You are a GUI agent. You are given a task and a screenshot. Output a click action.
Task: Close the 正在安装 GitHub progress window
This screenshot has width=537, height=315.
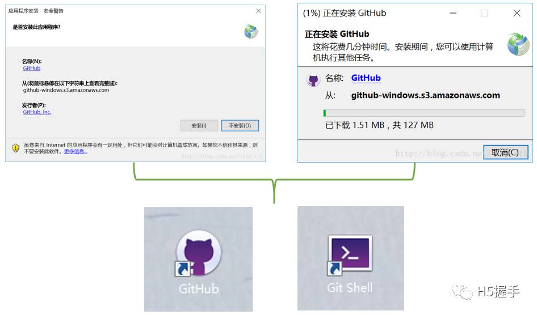[517, 14]
